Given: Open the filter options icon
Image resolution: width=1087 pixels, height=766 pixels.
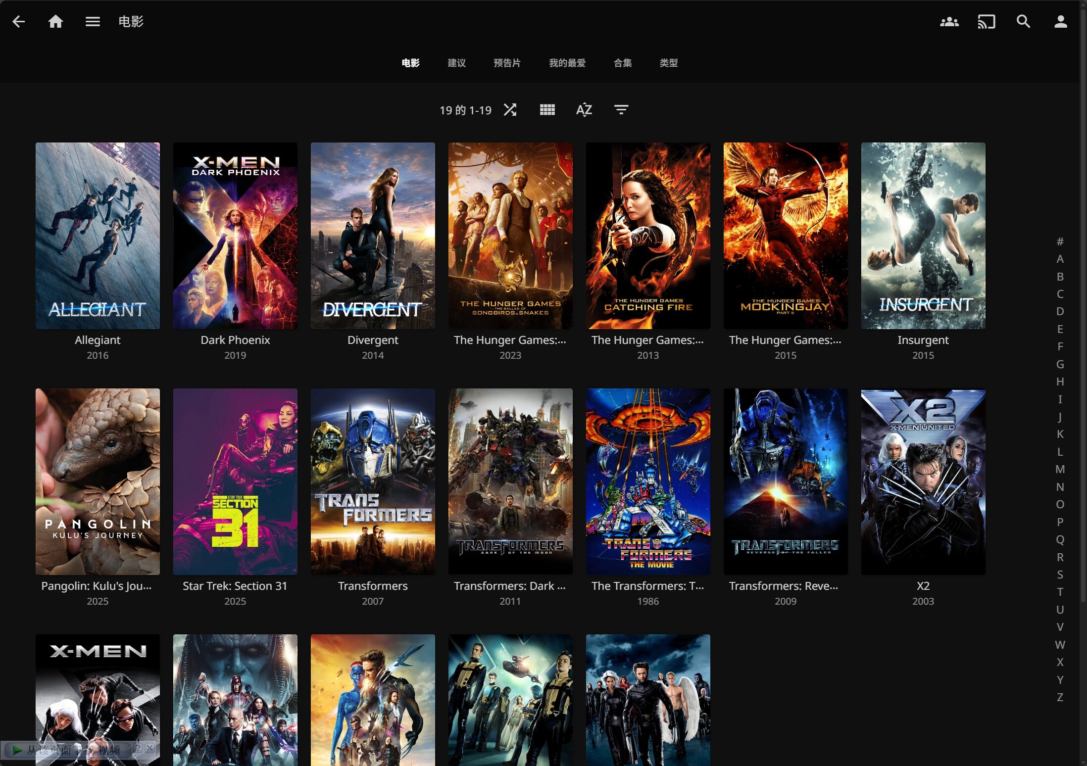Looking at the screenshot, I should [621, 109].
